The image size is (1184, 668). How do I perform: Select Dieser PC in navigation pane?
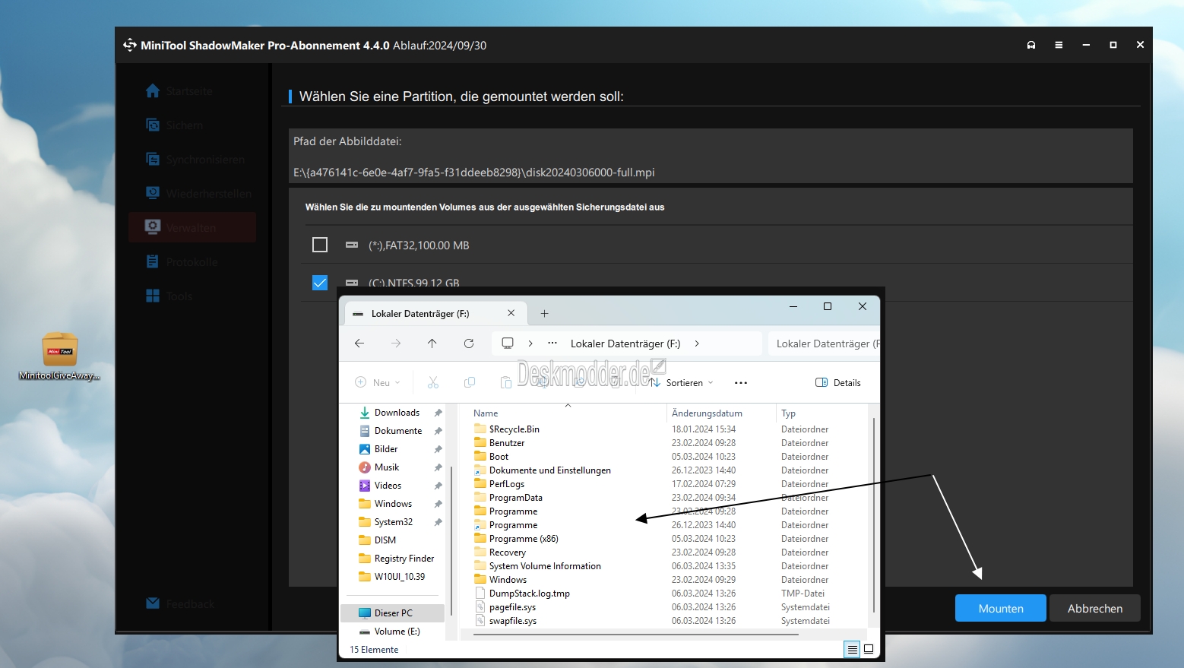tap(394, 613)
